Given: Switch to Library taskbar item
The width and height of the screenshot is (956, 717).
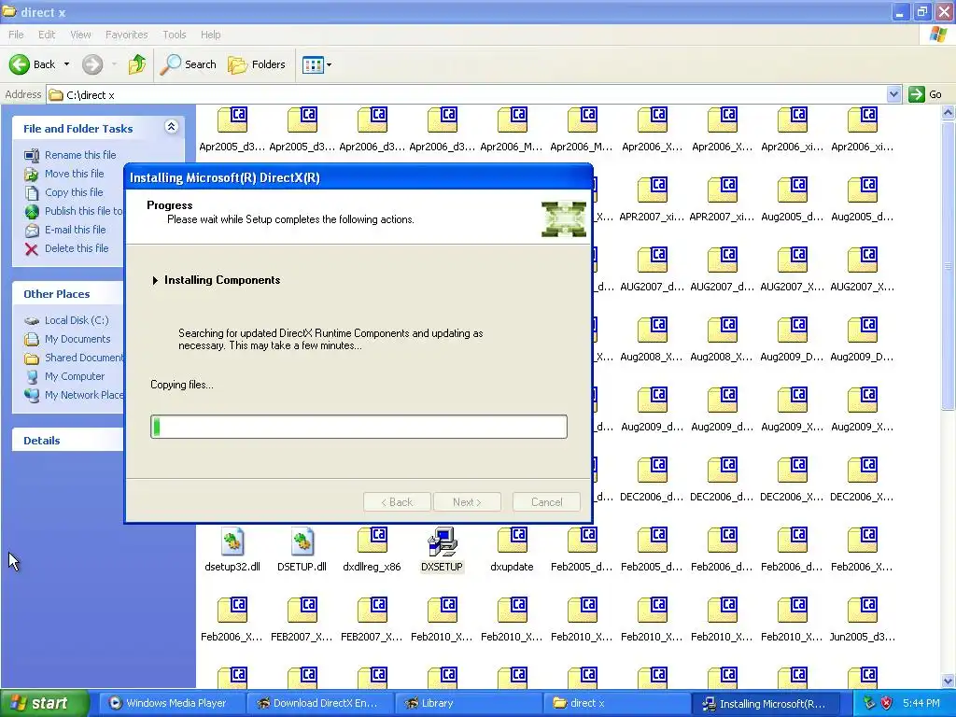Looking at the screenshot, I should tap(469, 704).
